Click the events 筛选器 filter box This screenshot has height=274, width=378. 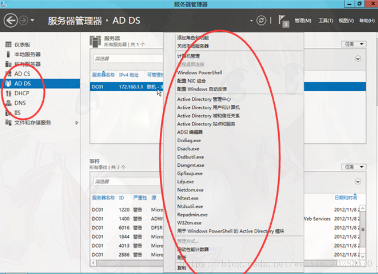pyautogui.click(x=128, y=181)
